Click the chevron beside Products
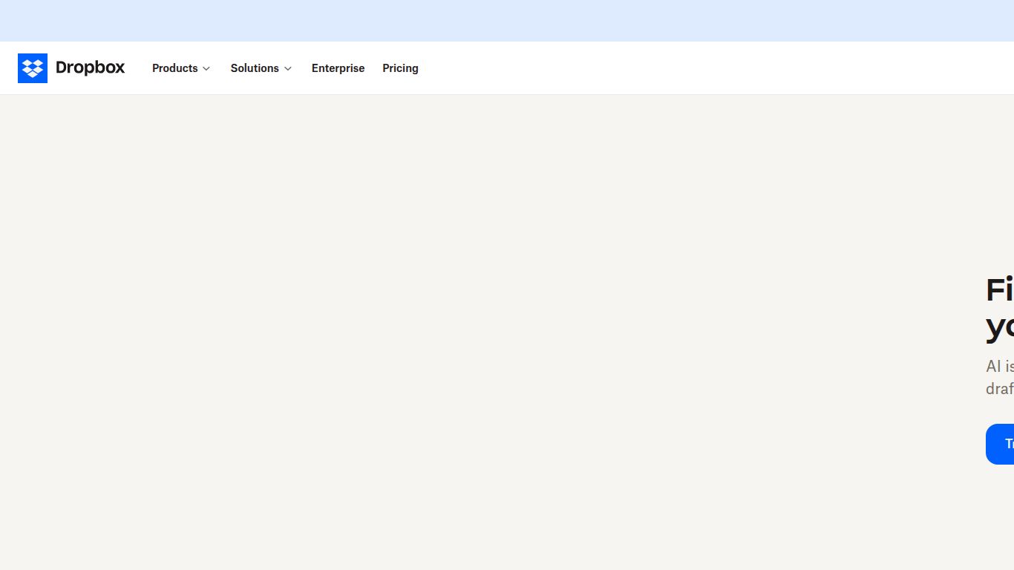 [206, 69]
